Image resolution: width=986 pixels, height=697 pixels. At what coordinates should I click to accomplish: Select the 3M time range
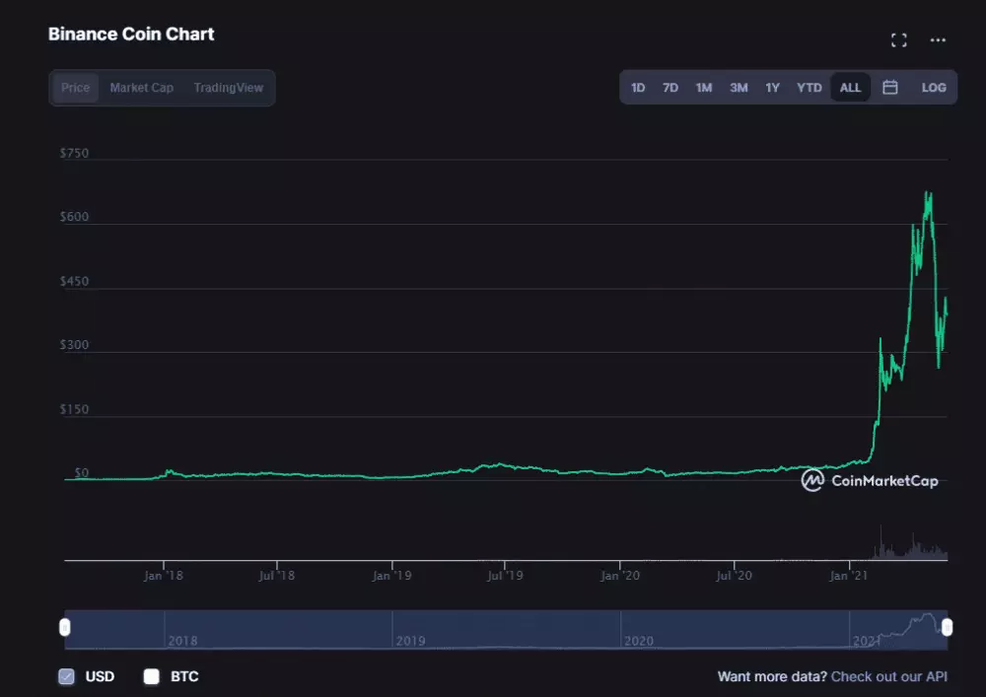pos(739,87)
